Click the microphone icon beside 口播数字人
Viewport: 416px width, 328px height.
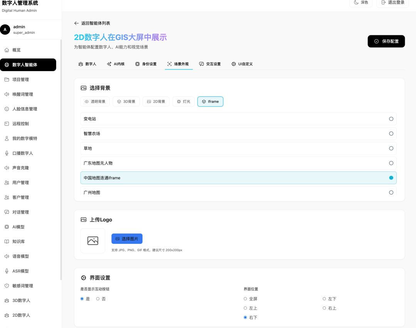click(7, 153)
